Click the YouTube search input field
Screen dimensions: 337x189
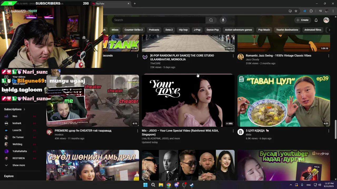click(x=158, y=20)
